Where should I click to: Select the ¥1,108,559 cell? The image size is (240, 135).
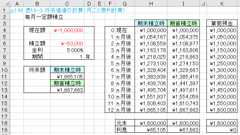tap(151, 44)
